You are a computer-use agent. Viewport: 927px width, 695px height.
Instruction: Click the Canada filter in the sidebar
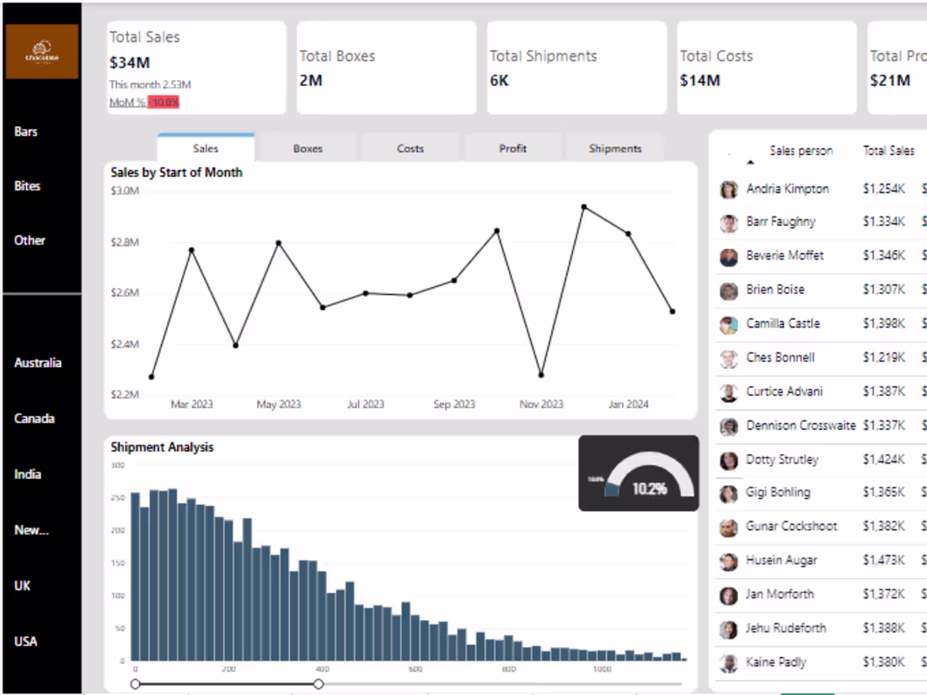pos(34,418)
